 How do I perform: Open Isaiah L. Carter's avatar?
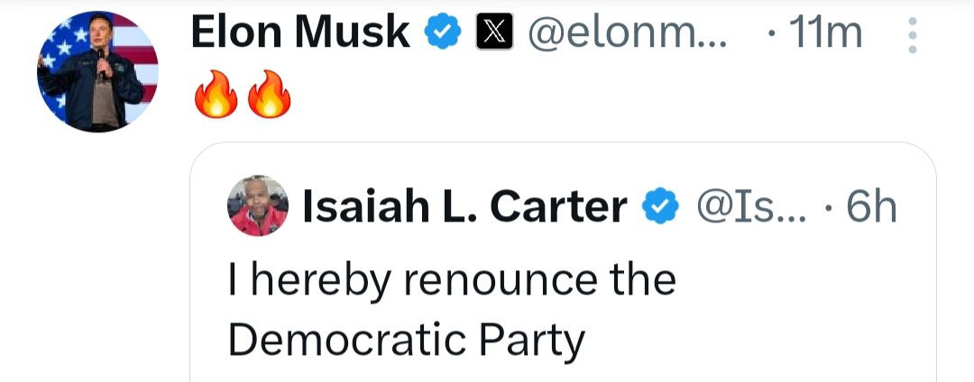pos(259,206)
